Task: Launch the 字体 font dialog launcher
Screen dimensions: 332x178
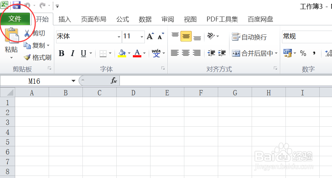Action: pyautogui.click(x=163, y=68)
